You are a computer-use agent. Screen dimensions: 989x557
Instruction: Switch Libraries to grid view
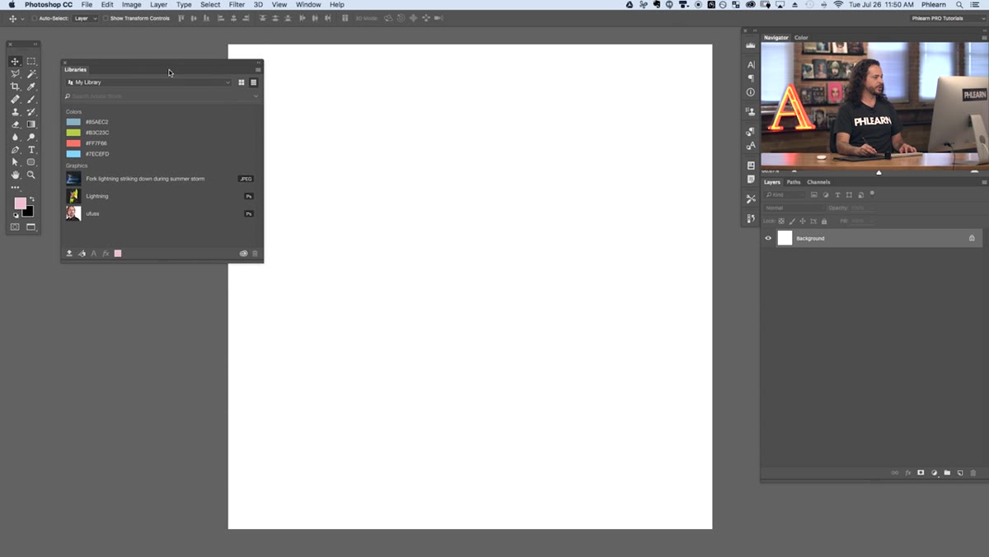(241, 82)
